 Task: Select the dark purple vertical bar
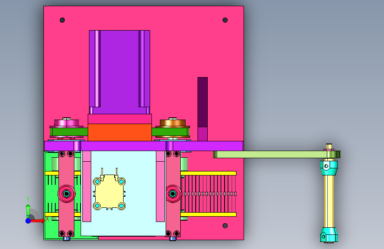[202, 102]
